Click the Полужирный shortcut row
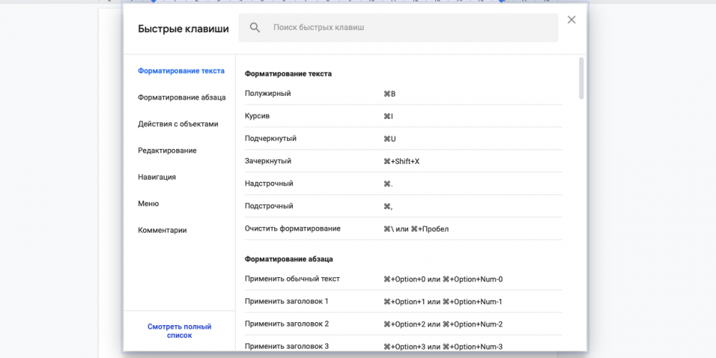This screenshot has width=716, height=358. tap(403, 94)
